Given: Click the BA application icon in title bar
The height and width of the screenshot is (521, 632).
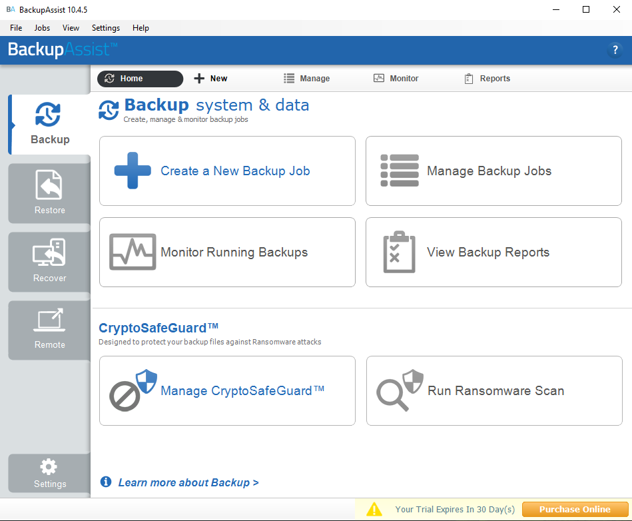Looking at the screenshot, I should pos(11,10).
